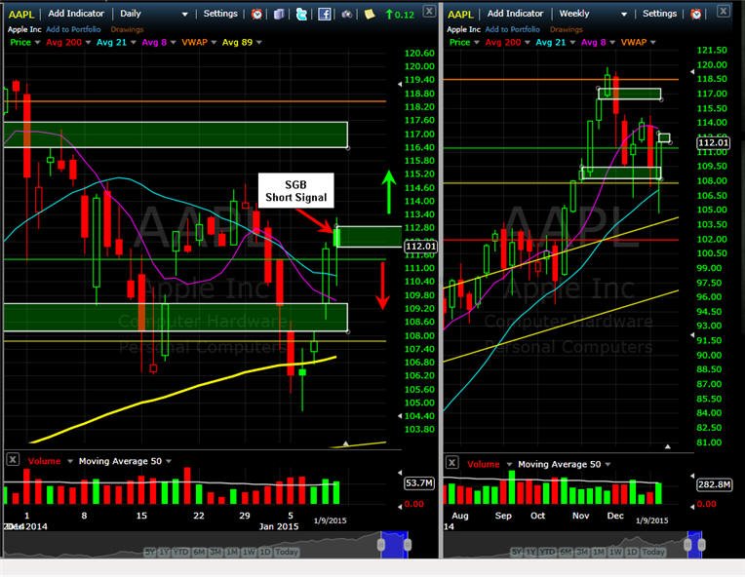Click Today range button in Weekly chart

point(653,552)
